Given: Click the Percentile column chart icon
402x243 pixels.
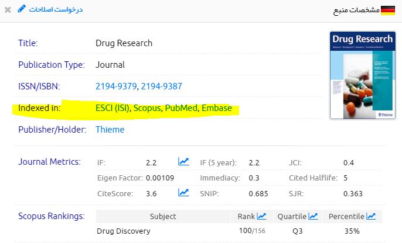Looking at the screenshot, I should [371, 216].
